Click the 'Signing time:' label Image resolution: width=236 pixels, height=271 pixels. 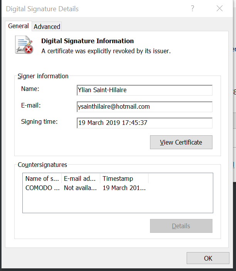pyautogui.click(x=39, y=122)
